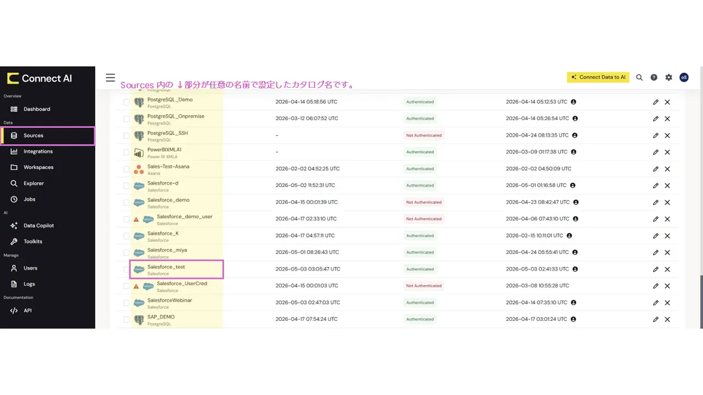Edit the Salesforce_test source
This screenshot has width=703, height=395.
point(656,269)
